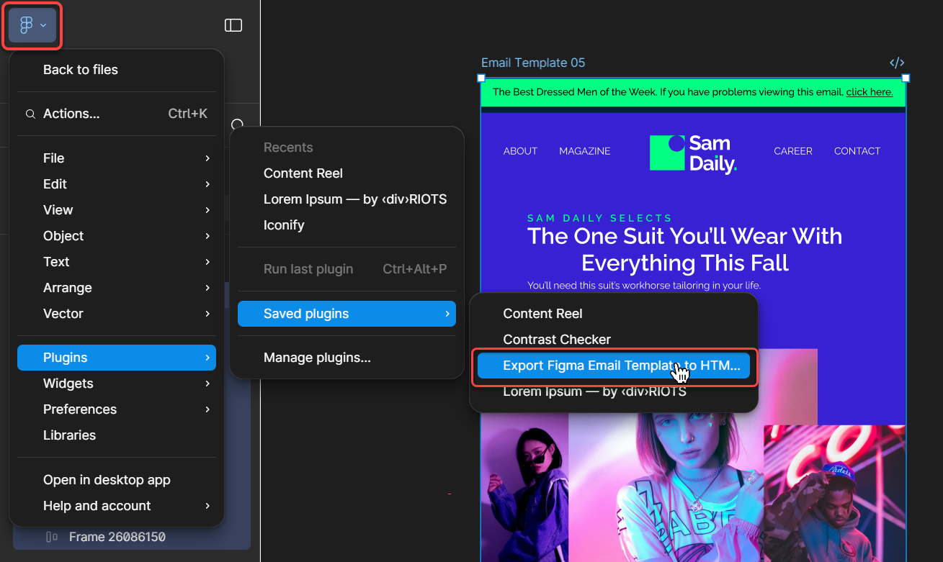Choose Export Figma Email Template to HTML plugin
This screenshot has width=943, height=562.
(613, 366)
